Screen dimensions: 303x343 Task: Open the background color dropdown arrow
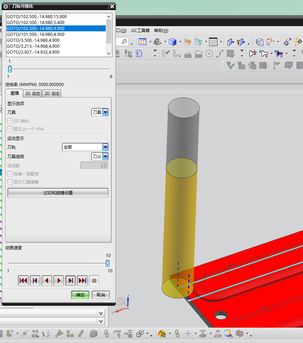[221, 42]
